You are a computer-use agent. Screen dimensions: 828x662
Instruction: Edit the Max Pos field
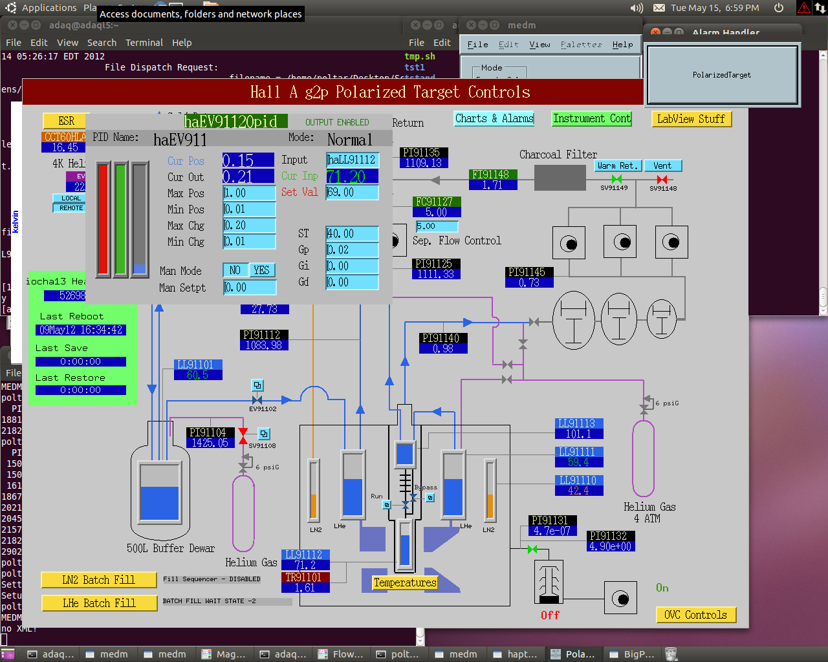249,193
